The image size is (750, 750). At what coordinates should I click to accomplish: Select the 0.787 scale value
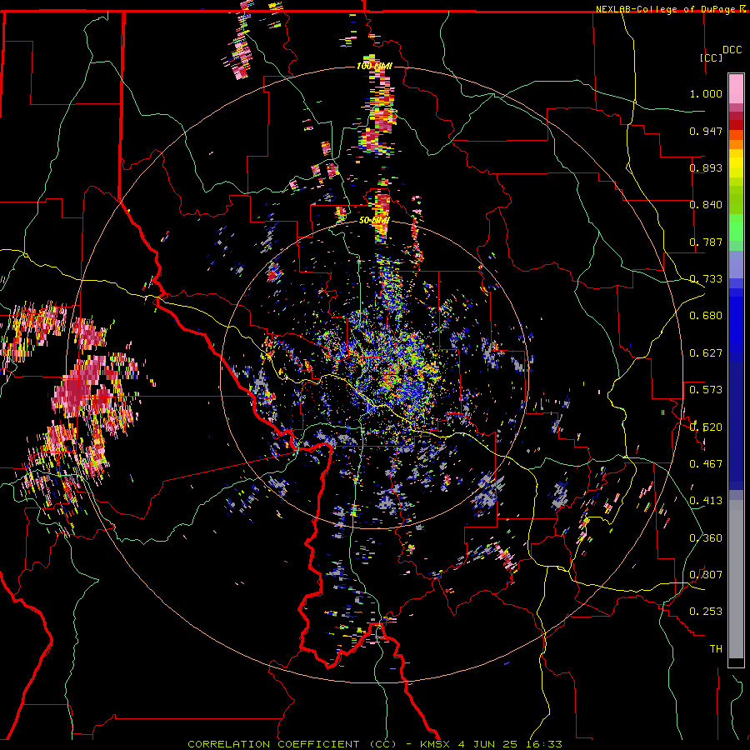pyautogui.click(x=706, y=242)
